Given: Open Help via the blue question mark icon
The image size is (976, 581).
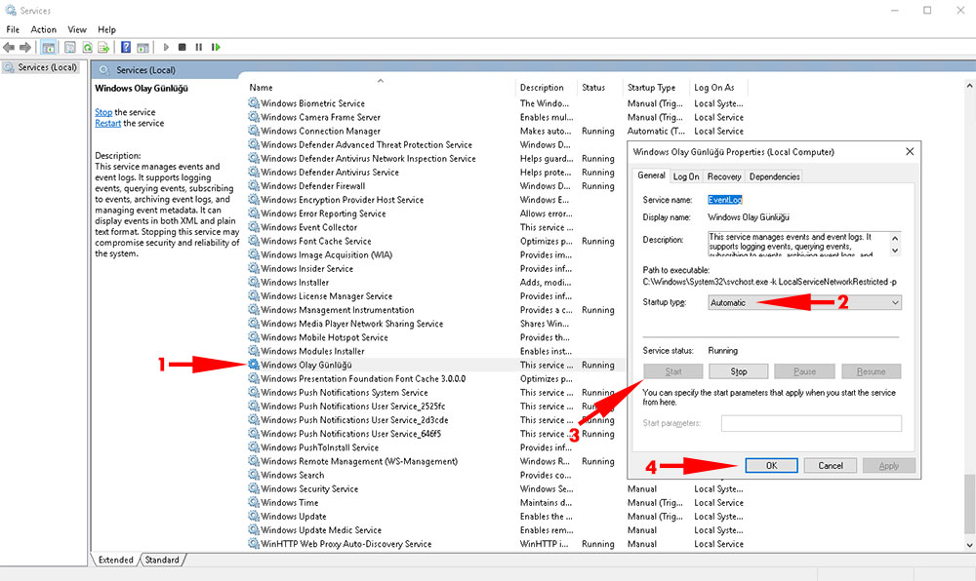Looking at the screenshot, I should point(126,47).
